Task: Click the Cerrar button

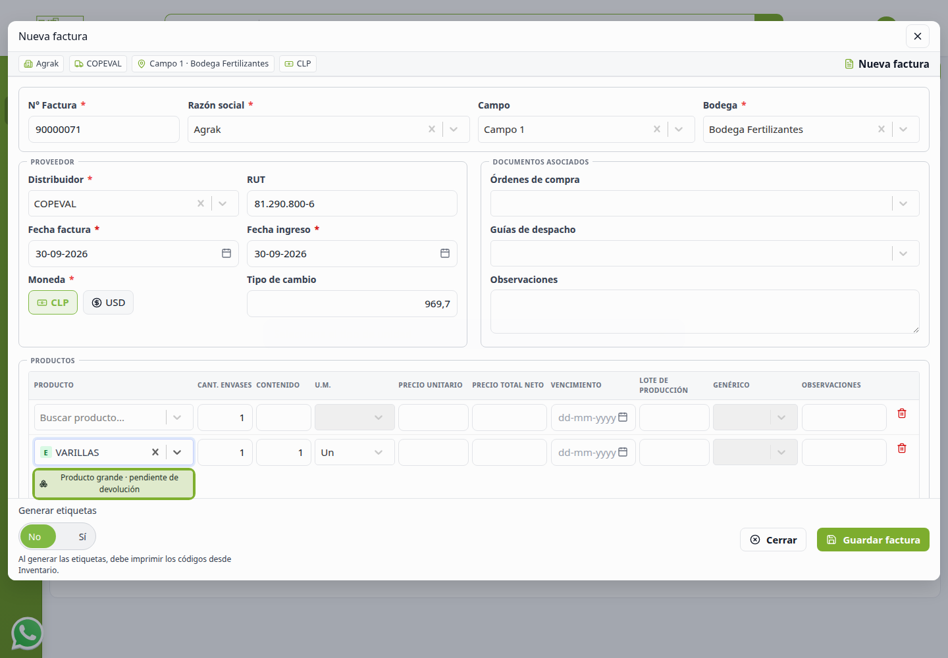Action: tap(773, 540)
